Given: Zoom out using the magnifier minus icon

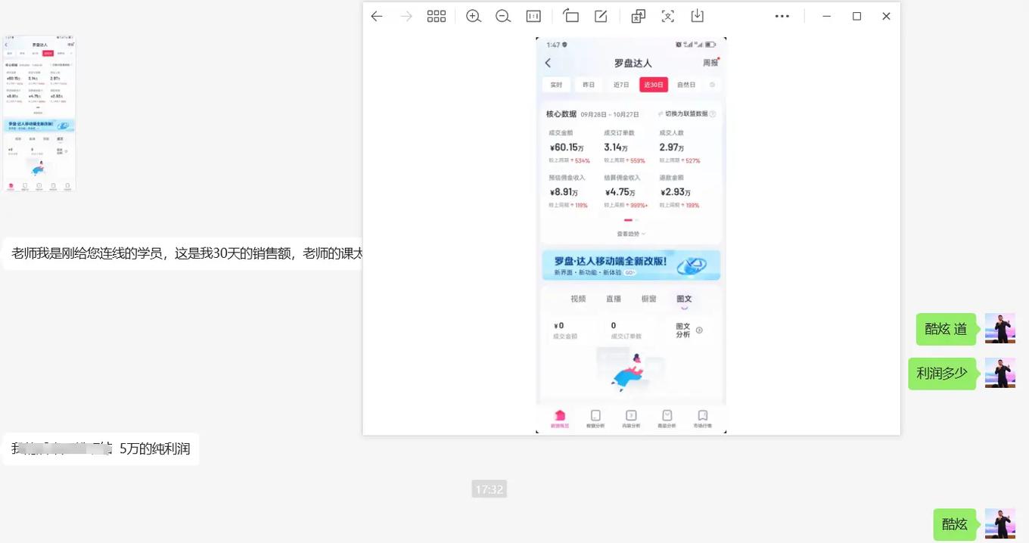Looking at the screenshot, I should pos(503,16).
